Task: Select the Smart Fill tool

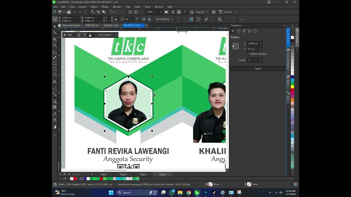Action: 55,127
